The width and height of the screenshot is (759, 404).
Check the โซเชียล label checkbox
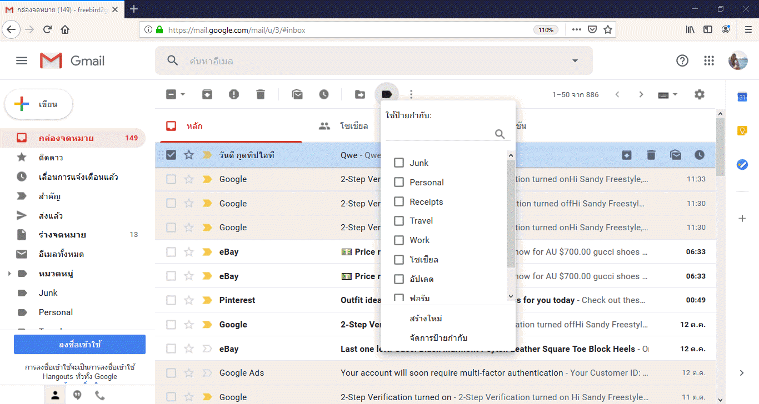[x=398, y=259]
